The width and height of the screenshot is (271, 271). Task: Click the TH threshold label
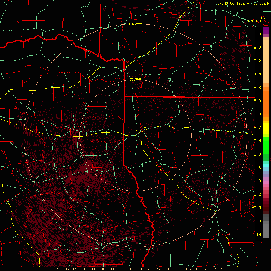click(x=259, y=235)
